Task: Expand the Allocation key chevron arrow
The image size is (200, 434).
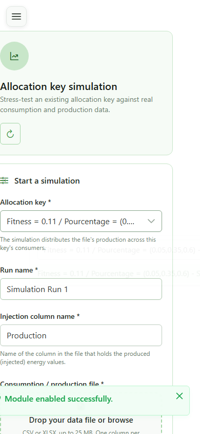Action: 151,221
